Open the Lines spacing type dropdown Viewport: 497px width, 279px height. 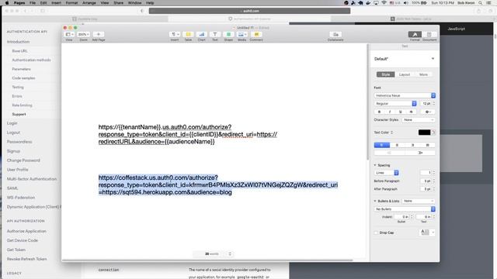click(x=386, y=173)
